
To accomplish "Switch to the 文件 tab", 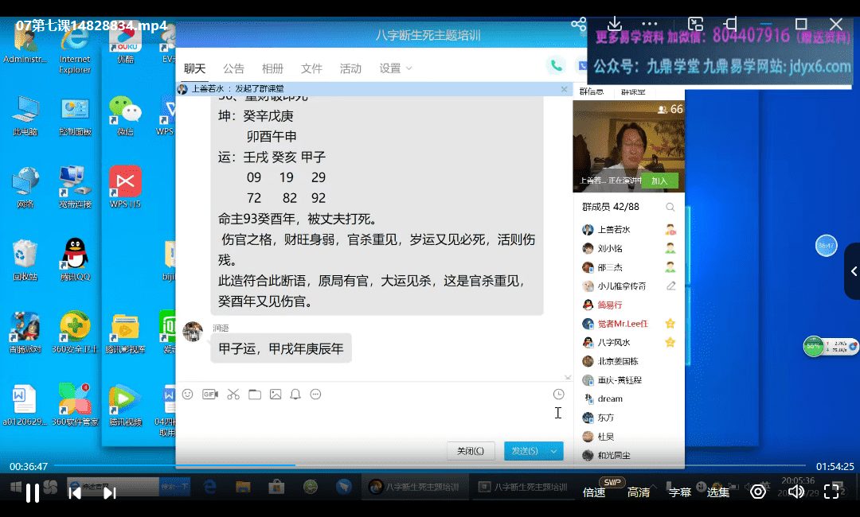I will coord(311,68).
